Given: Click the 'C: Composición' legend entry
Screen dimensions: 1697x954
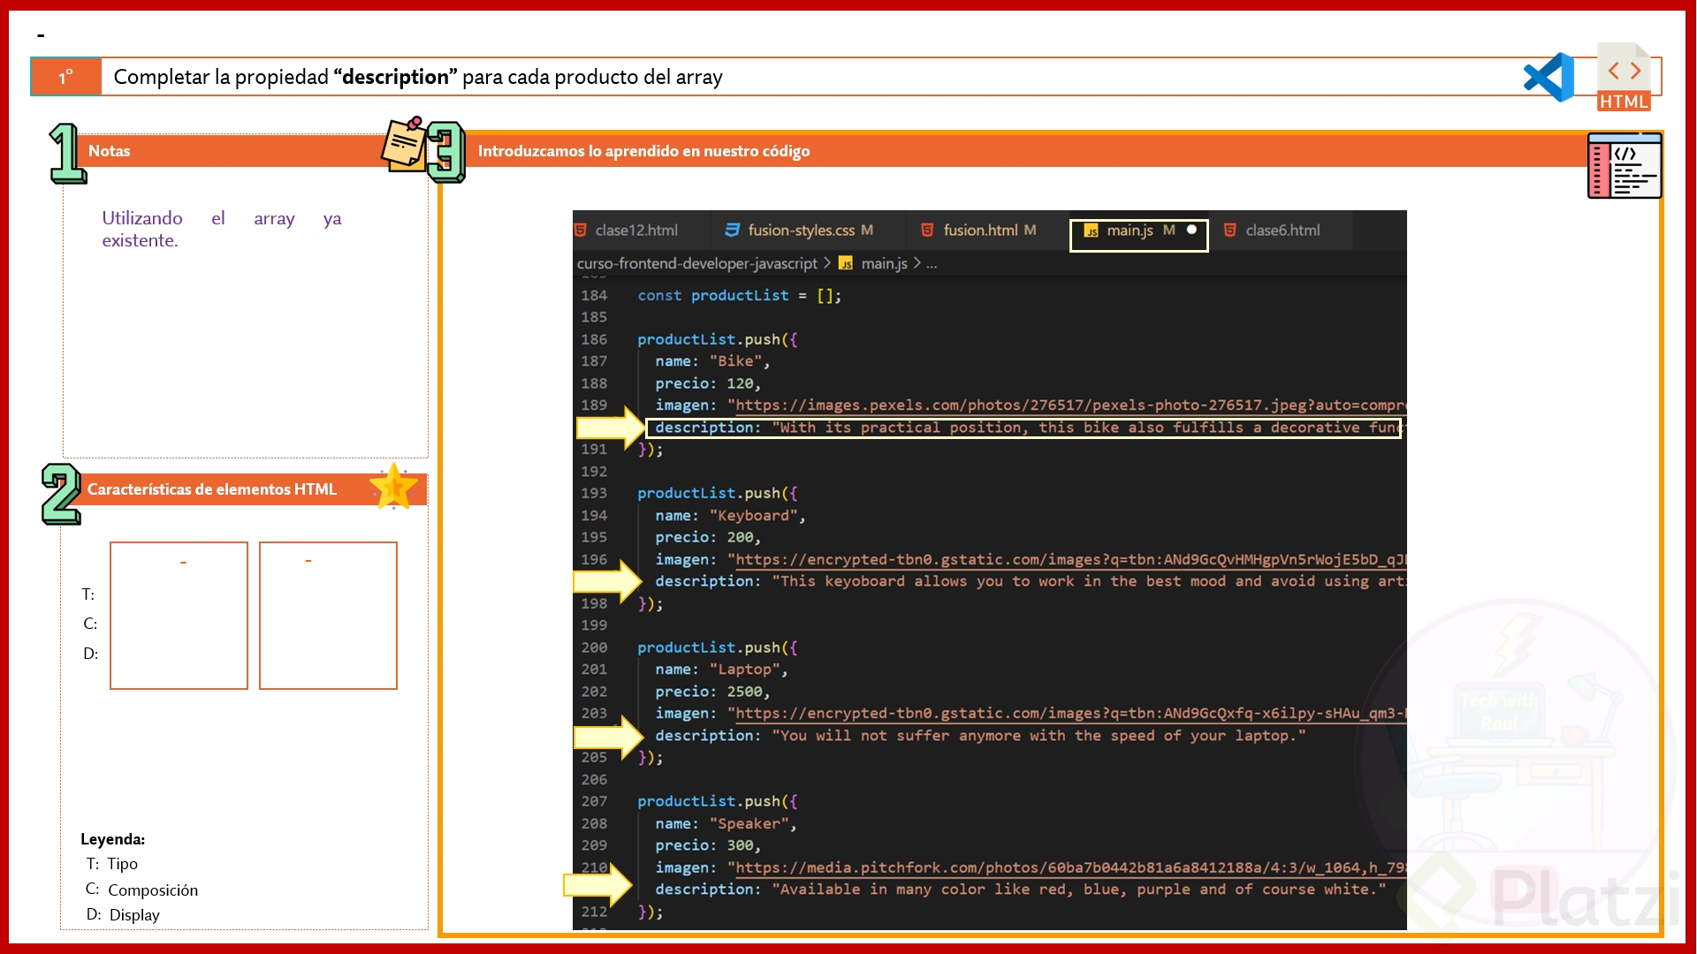Looking at the screenshot, I should coord(141,890).
